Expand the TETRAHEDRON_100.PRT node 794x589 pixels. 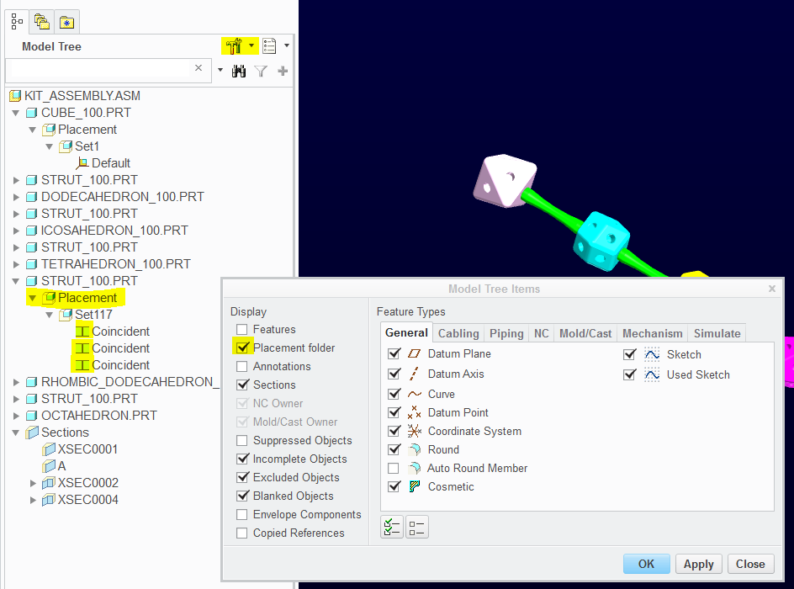pyautogui.click(x=16, y=264)
